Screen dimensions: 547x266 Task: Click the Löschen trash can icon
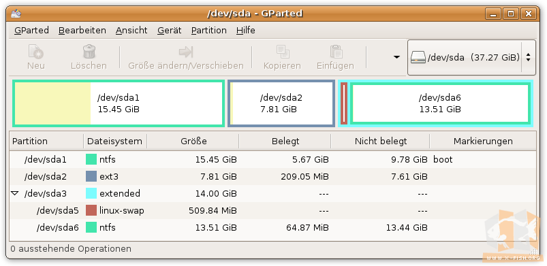coord(89,52)
